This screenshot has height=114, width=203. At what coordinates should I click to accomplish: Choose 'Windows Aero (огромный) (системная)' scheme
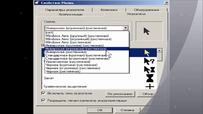click(x=87, y=39)
